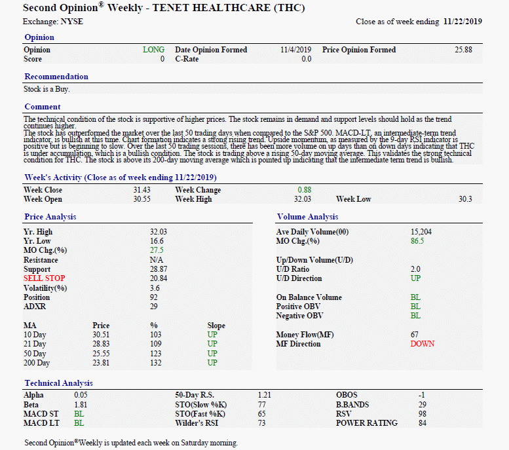Click the Volatility(%) value 3.6
This screenshot has height=450, width=509.
pyautogui.click(x=155, y=288)
